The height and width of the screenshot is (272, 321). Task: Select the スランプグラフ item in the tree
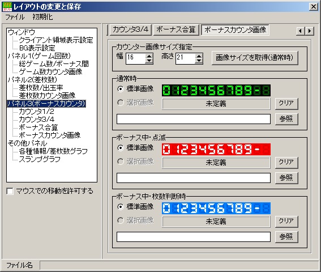[x=40, y=159]
